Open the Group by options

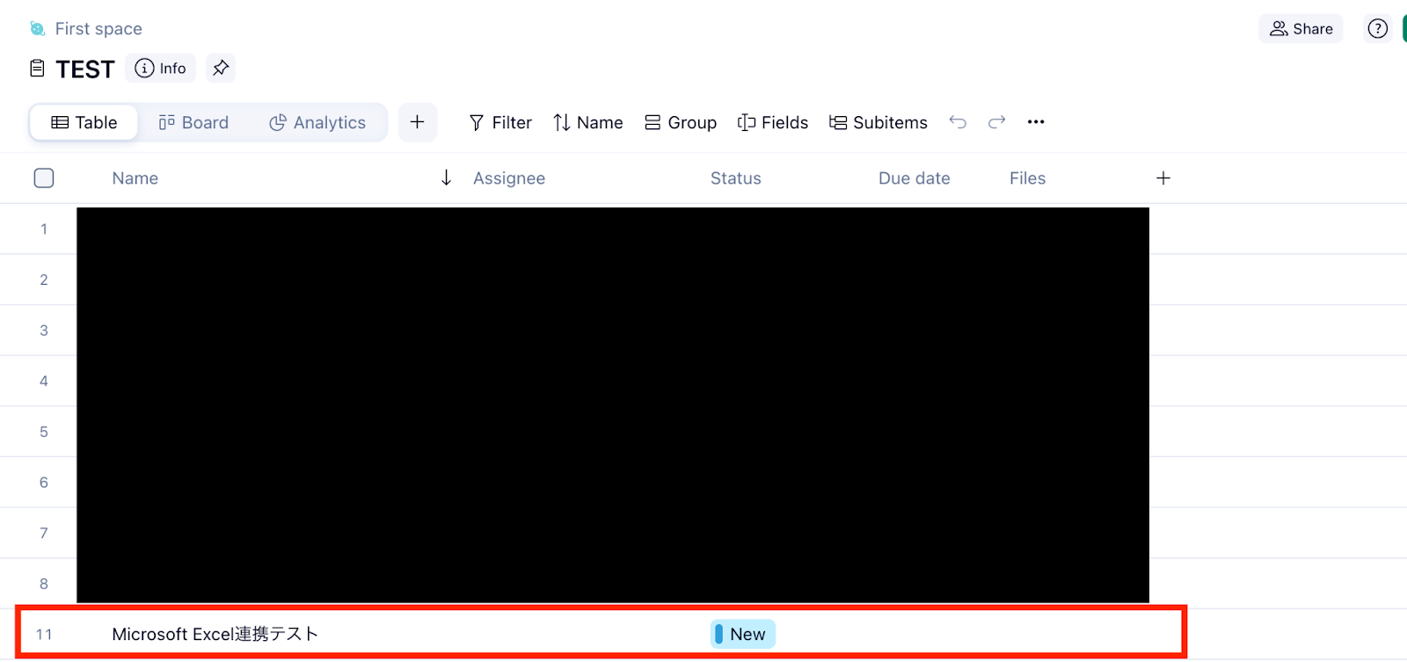click(x=681, y=122)
